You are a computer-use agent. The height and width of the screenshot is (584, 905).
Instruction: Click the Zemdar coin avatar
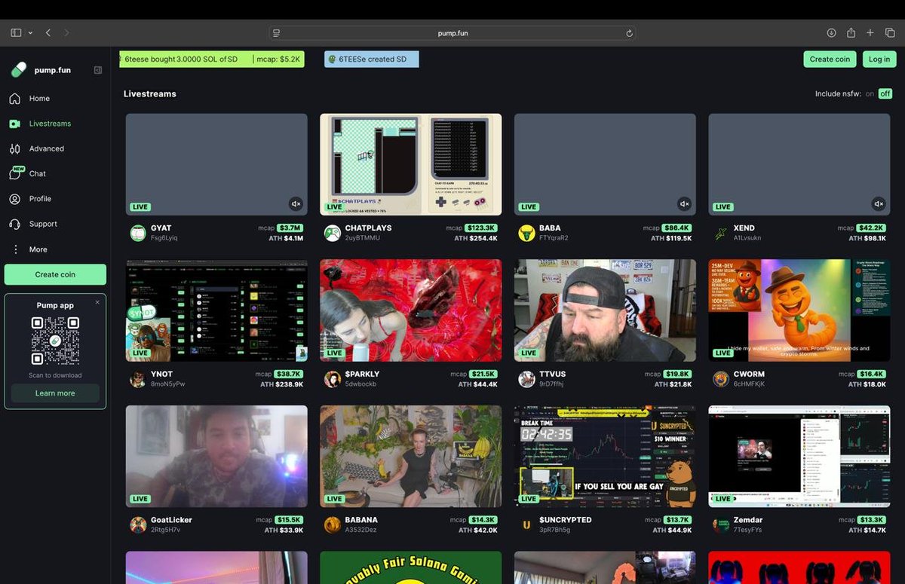721,524
